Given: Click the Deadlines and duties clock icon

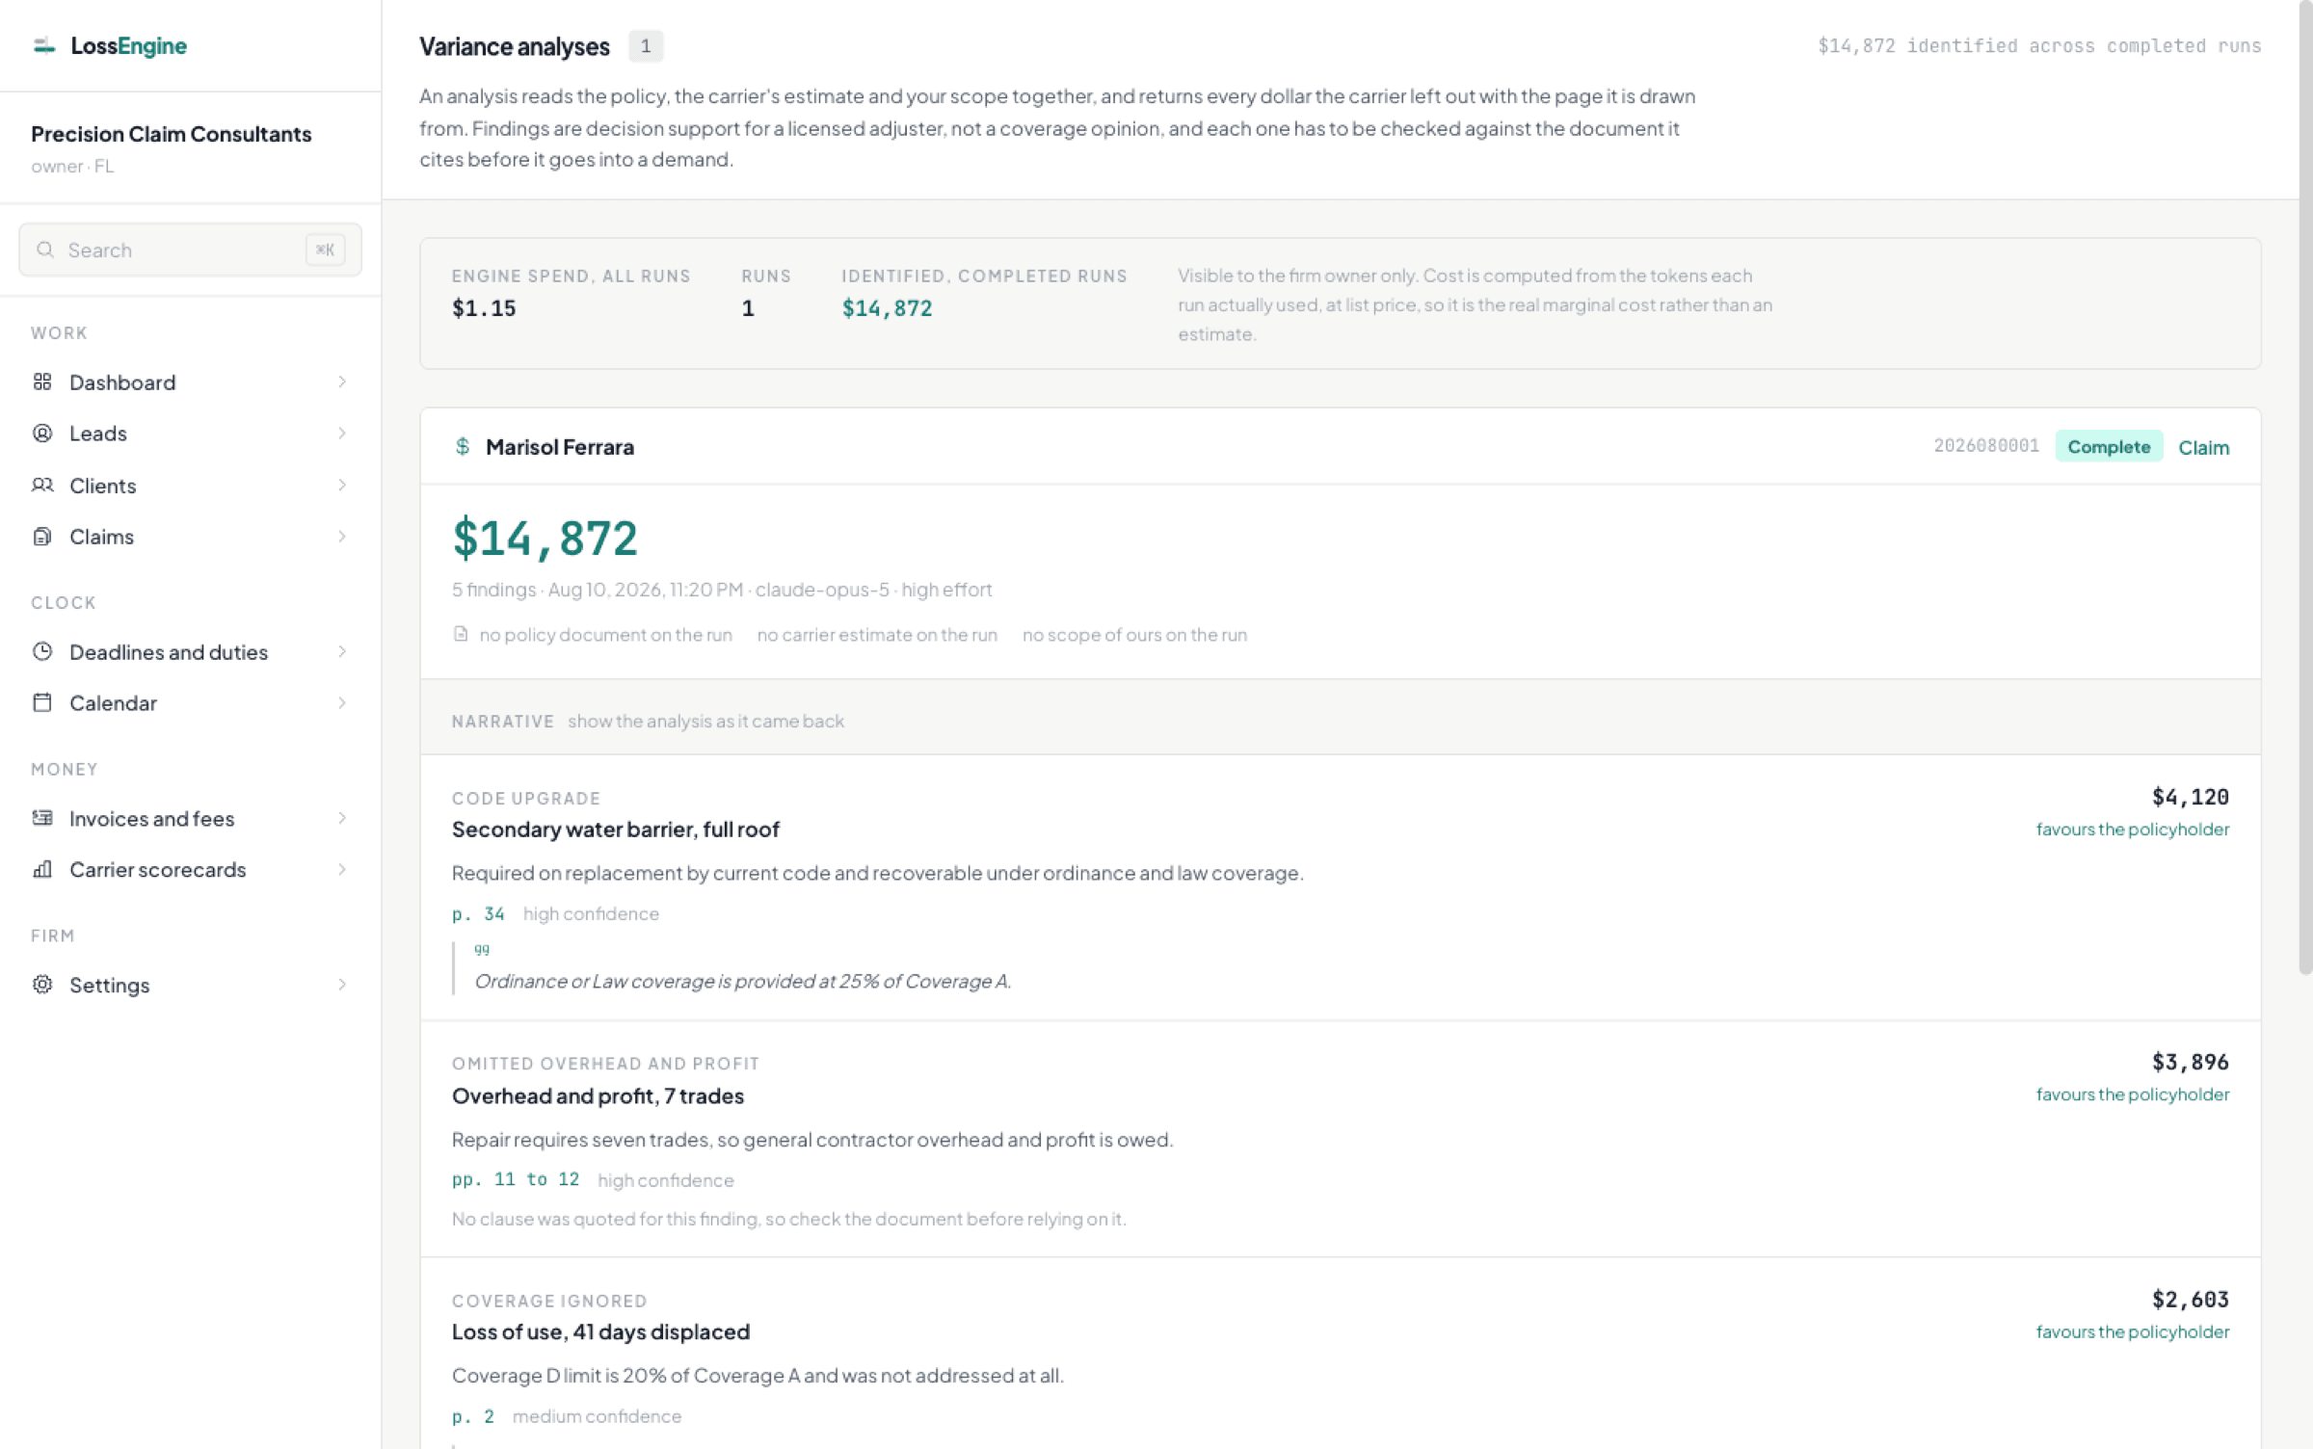Looking at the screenshot, I should [42, 652].
